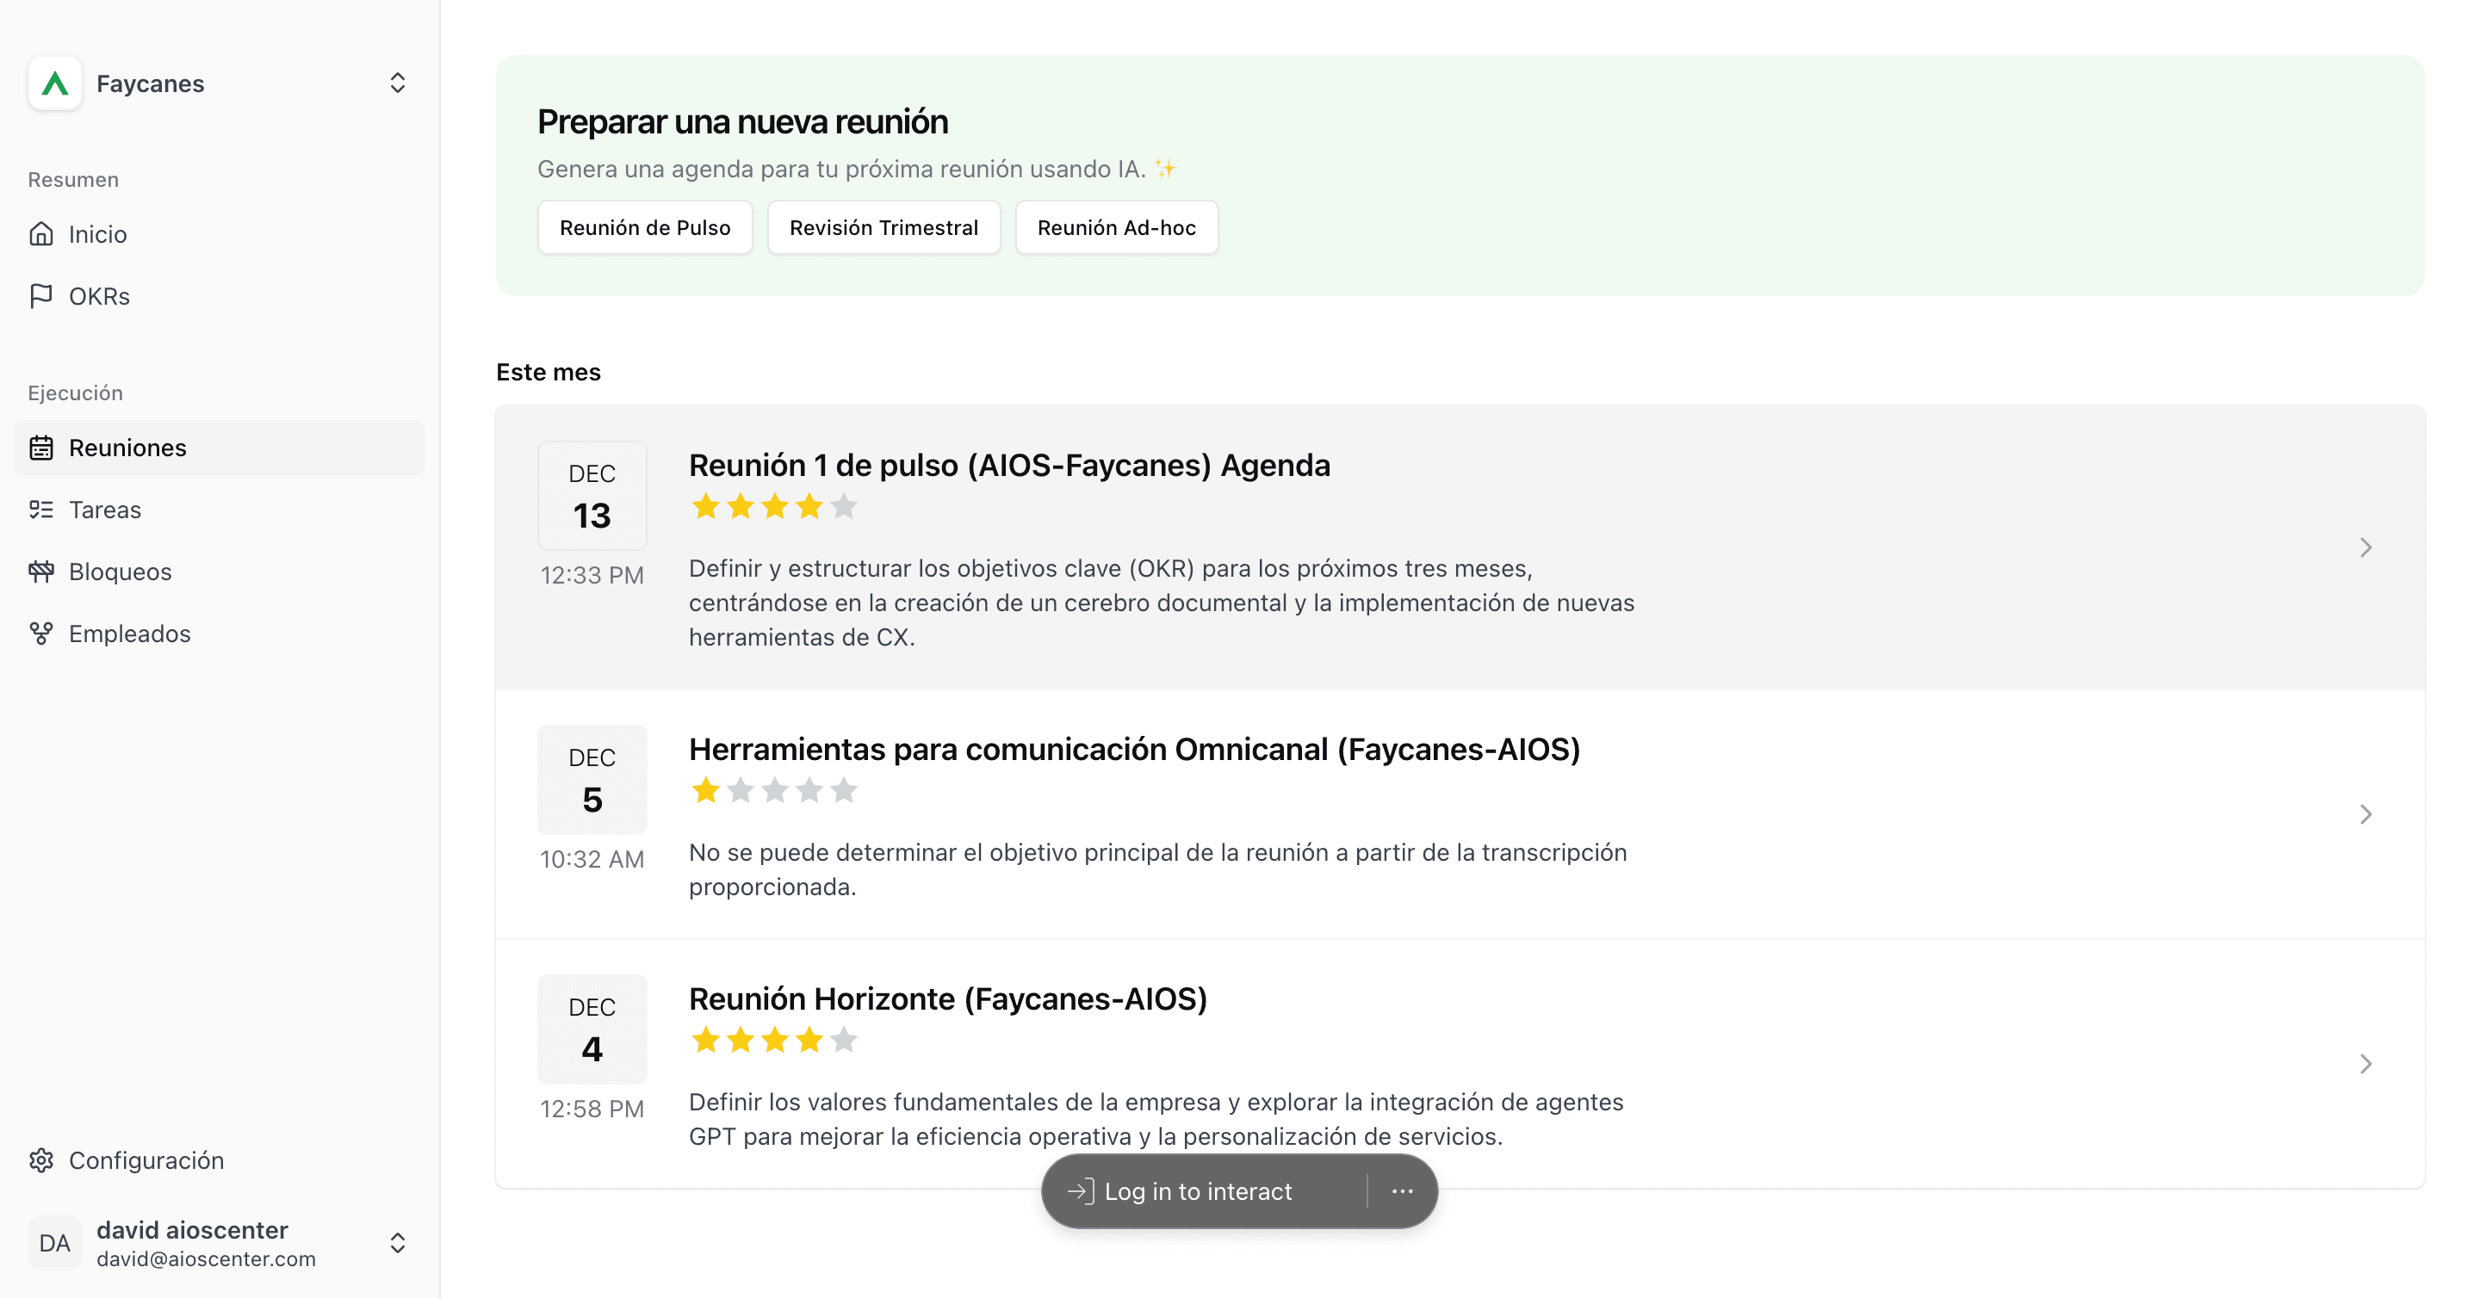2480x1298 pixels.
Task: Open Inicio via the home icon
Action: pyautogui.click(x=41, y=234)
